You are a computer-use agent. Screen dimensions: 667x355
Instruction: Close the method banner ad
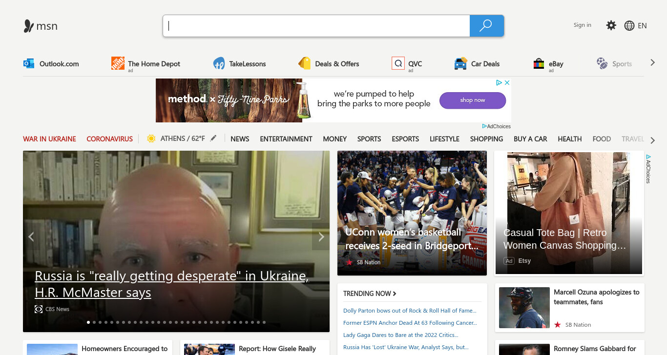pos(507,83)
